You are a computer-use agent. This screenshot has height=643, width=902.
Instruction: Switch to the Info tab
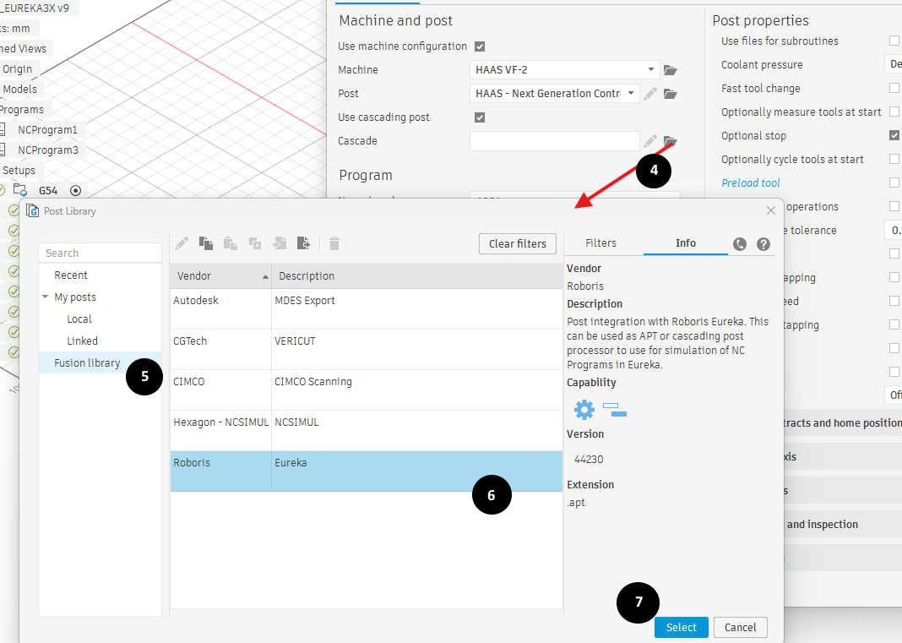click(x=685, y=243)
